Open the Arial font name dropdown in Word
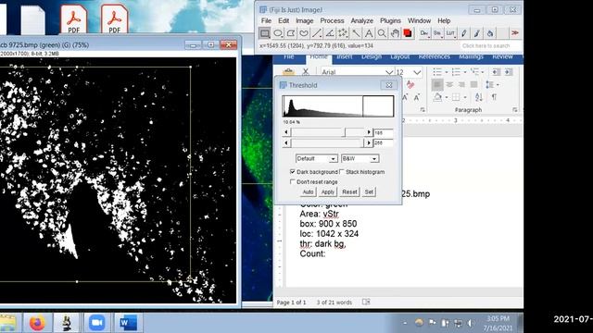 click(x=389, y=72)
